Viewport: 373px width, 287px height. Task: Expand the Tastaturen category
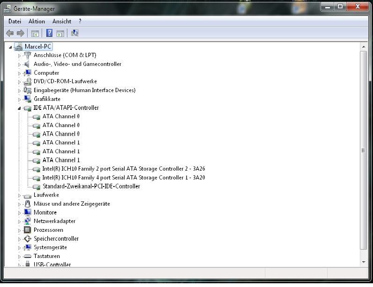[x=19, y=257]
